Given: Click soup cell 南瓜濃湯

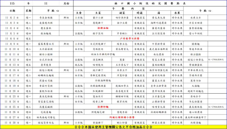Looking at the screenshot, I should pos(159,54).
